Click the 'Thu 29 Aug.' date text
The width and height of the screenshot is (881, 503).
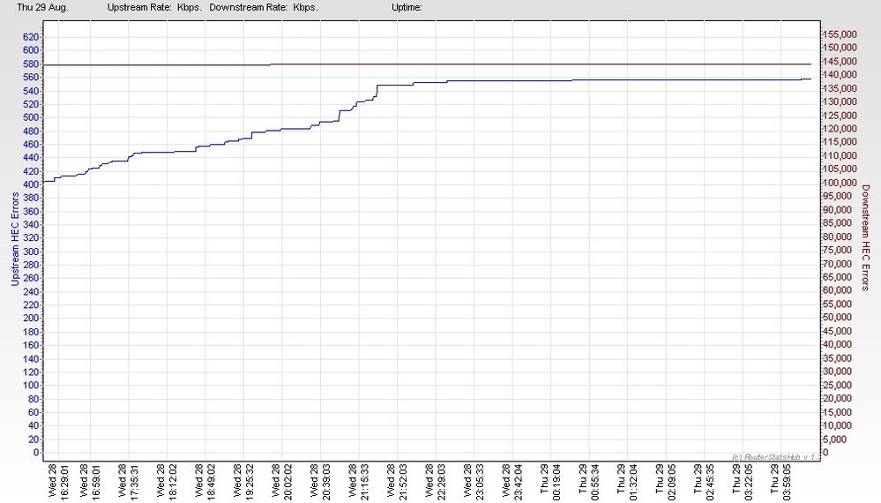(42, 7)
